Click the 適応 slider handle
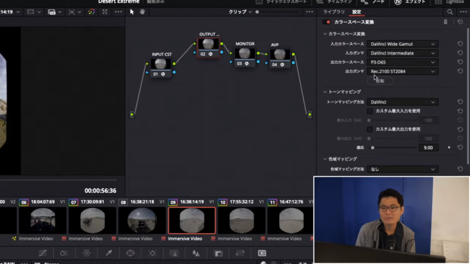 point(373,148)
